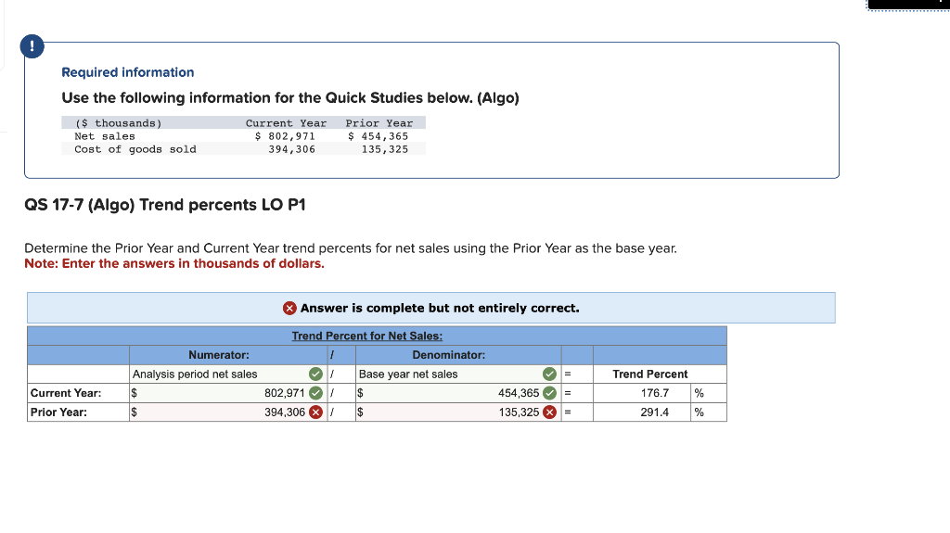This screenshot has width=950, height=533.
Task: Click the 'Current Year' column header in info table
Action: [286, 123]
